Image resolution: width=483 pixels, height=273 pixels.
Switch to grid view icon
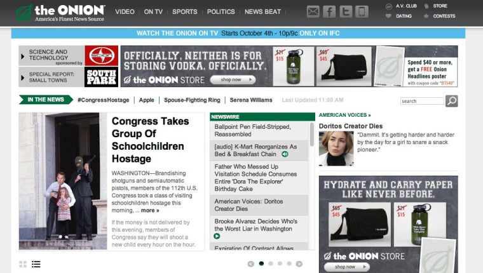[x=23, y=264]
